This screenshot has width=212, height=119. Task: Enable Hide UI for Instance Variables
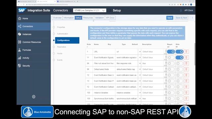[180, 93]
